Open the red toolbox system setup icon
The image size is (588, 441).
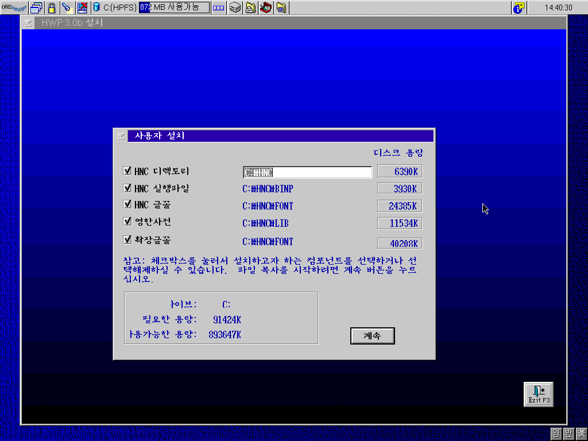(x=266, y=7)
